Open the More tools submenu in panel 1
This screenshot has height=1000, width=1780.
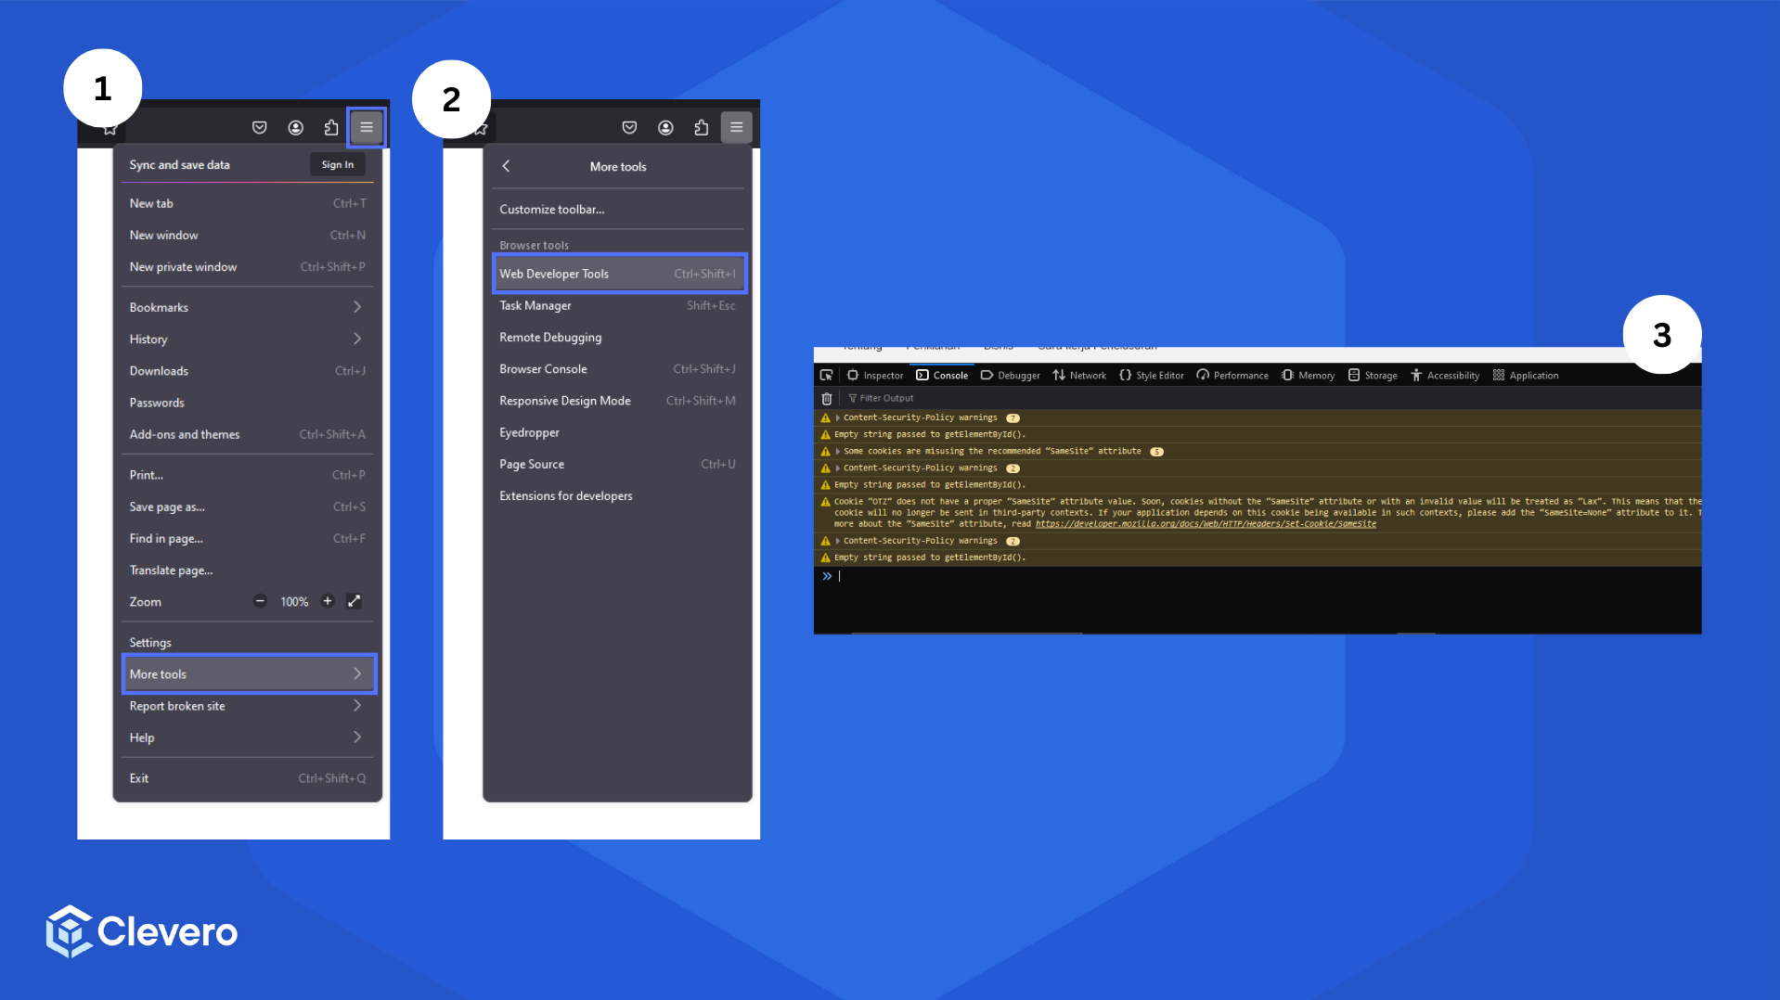[x=249, y=674]
